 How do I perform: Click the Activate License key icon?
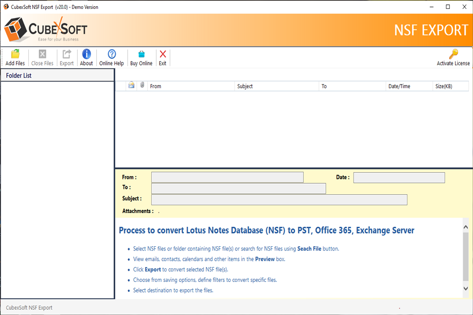tap(453, 54)
